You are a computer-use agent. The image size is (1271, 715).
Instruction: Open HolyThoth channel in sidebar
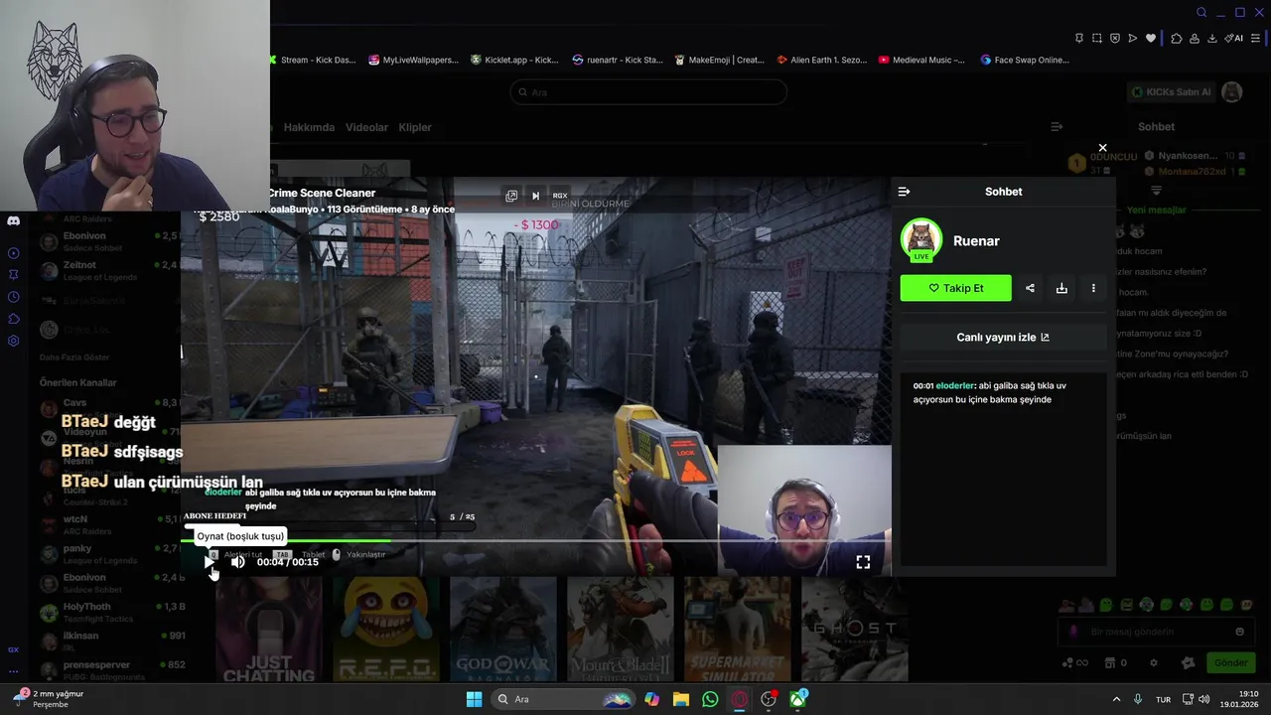(x=109, y=612)
